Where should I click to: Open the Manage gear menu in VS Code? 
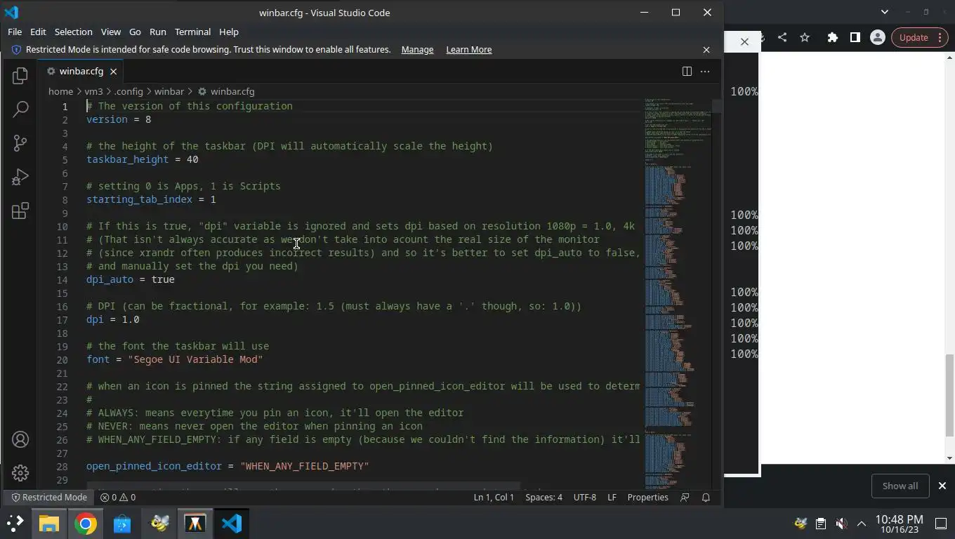20,473
